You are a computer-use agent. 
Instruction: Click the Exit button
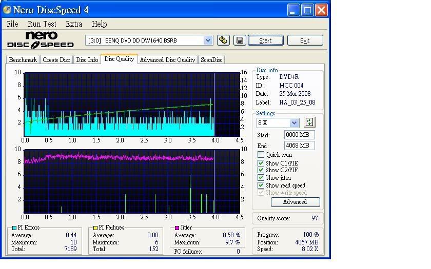coord(305,40)
